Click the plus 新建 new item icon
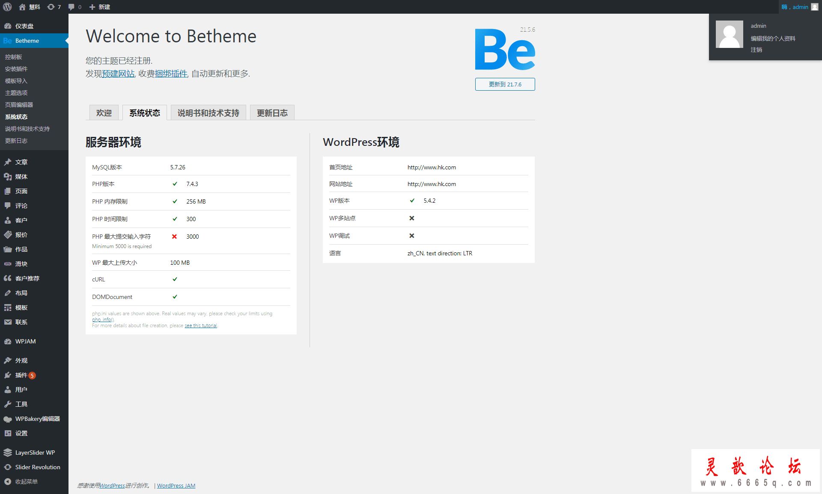This screenshot has height=494, width=822. tap(92, 7)
